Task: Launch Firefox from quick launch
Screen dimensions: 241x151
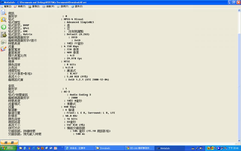Action: pos(42,148)
